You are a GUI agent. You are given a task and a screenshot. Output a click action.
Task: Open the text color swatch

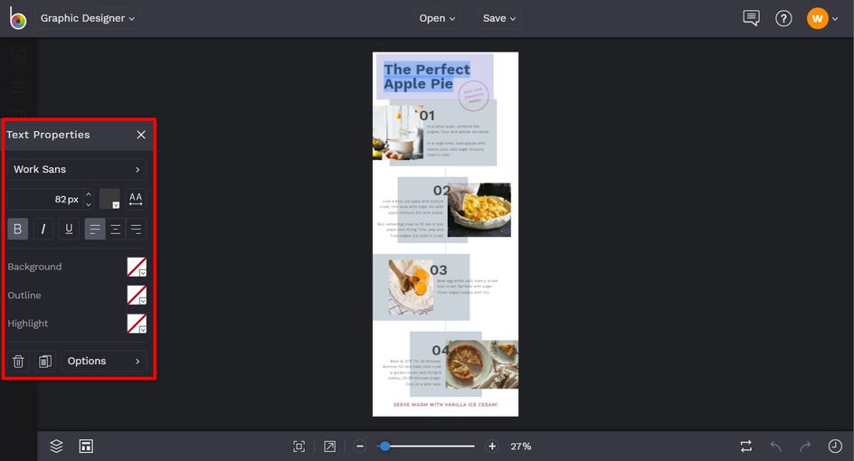click(x=109, y=199)
